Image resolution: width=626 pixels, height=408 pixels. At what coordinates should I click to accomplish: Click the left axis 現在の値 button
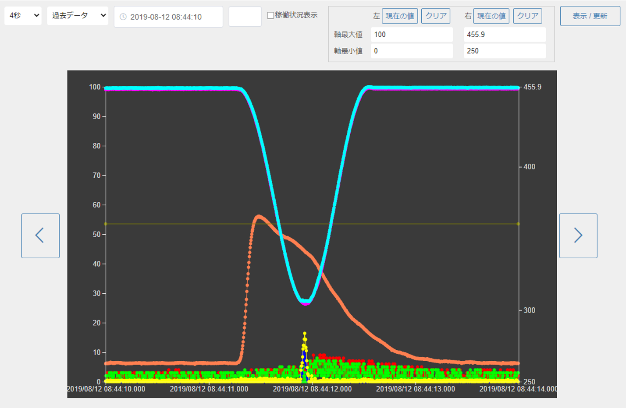click(400, 16)
